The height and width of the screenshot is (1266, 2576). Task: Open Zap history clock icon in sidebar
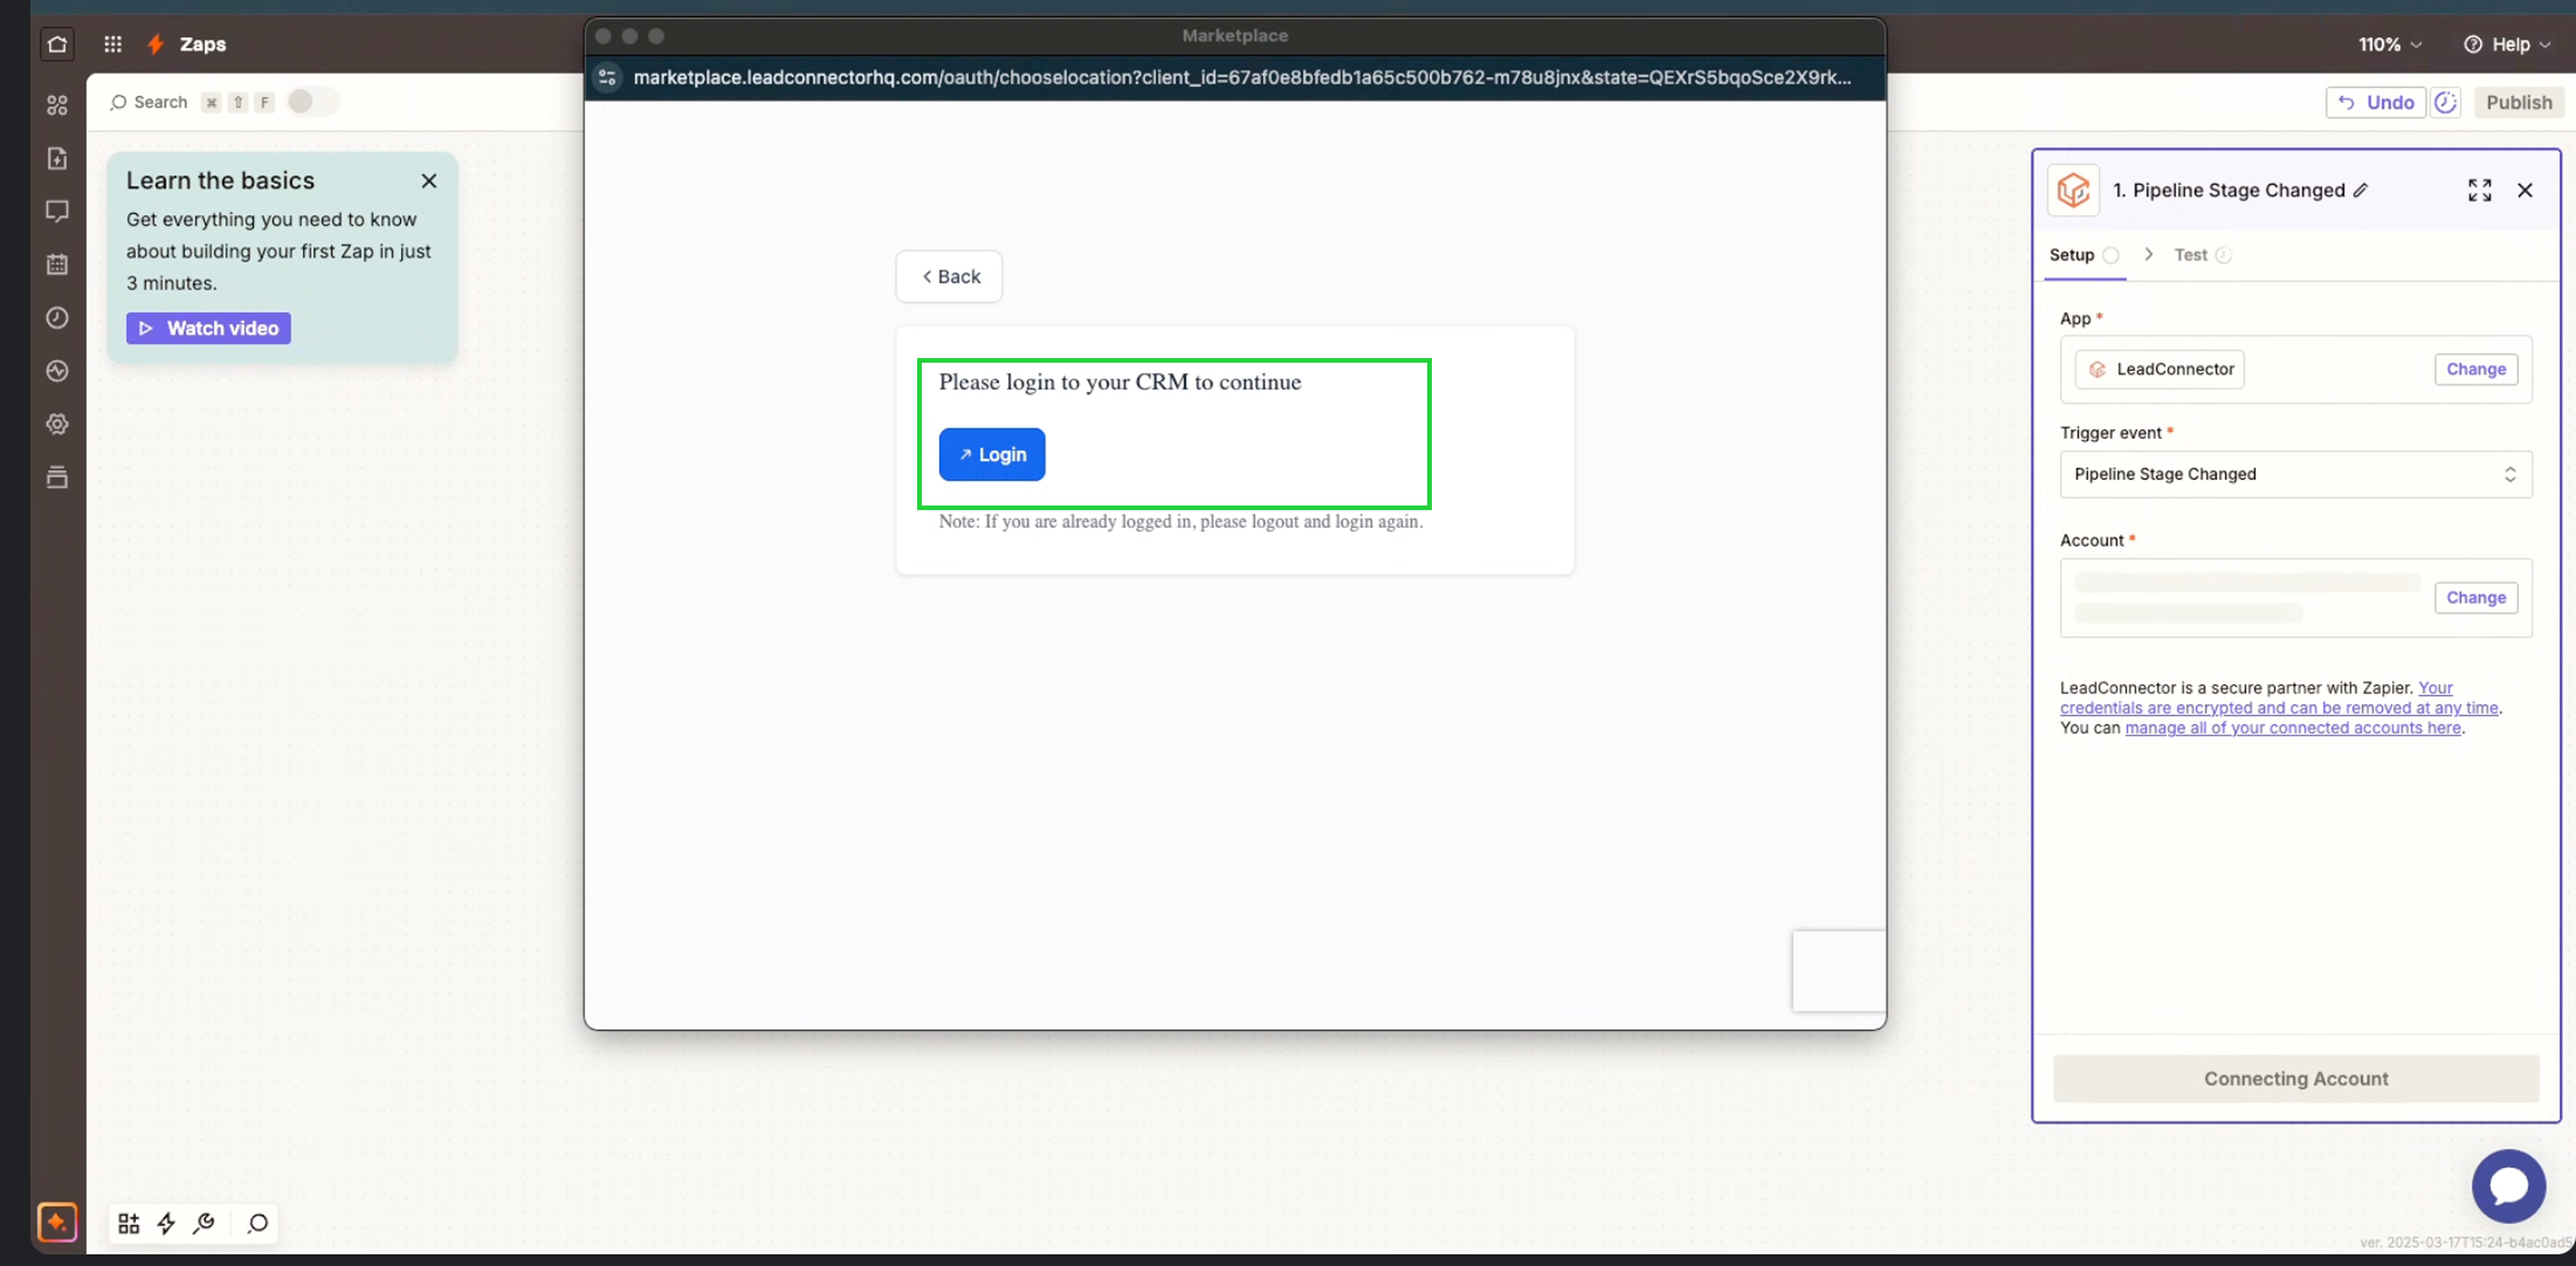point(57,318)
